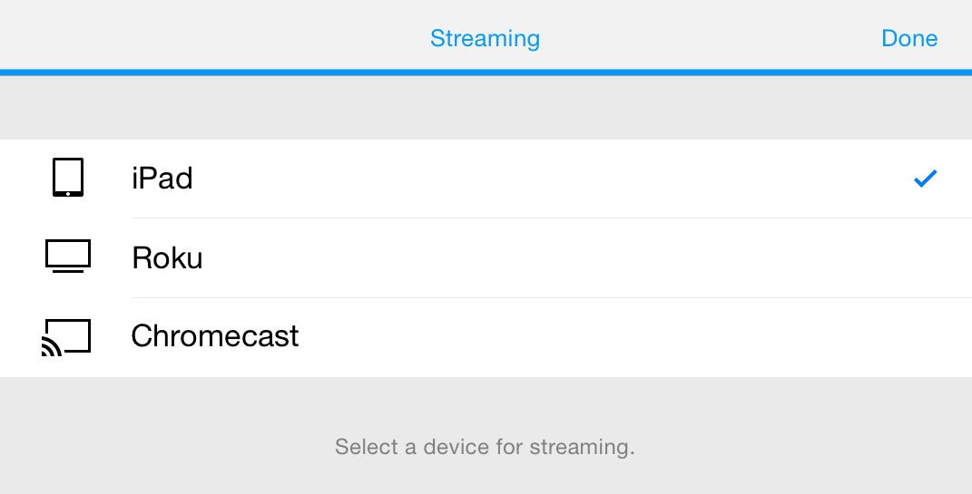Click the blue bar under the header
972x494 pixels.
tap(486, 73)
